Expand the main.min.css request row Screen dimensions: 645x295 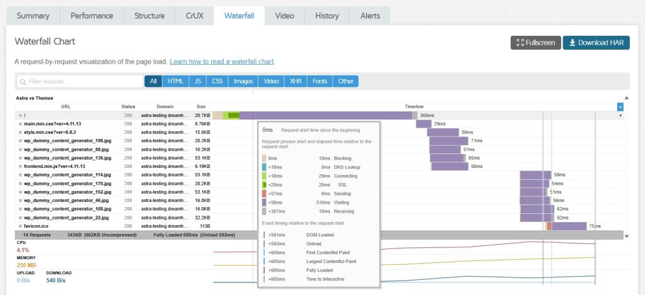pos(21,124)
